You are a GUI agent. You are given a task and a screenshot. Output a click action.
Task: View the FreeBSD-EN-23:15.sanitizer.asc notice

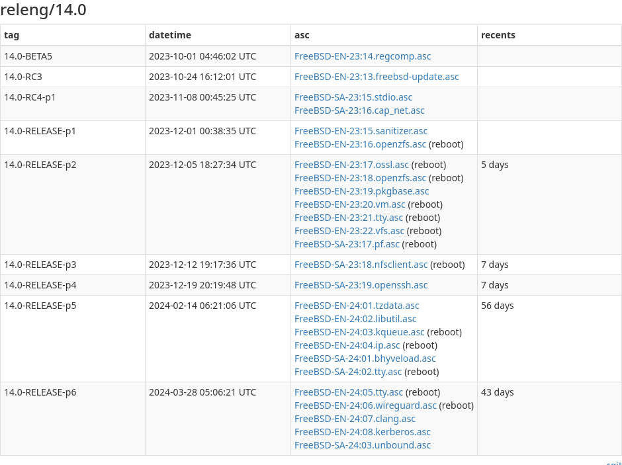361,131
